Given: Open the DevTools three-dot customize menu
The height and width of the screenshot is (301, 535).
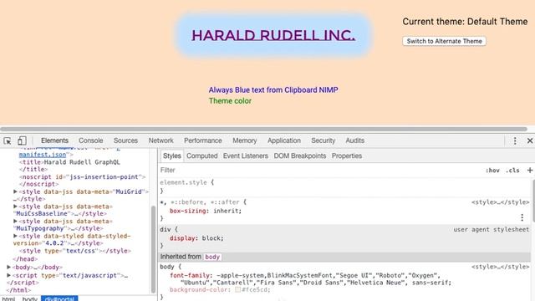Looking at the screenshot, I should 515,140.
